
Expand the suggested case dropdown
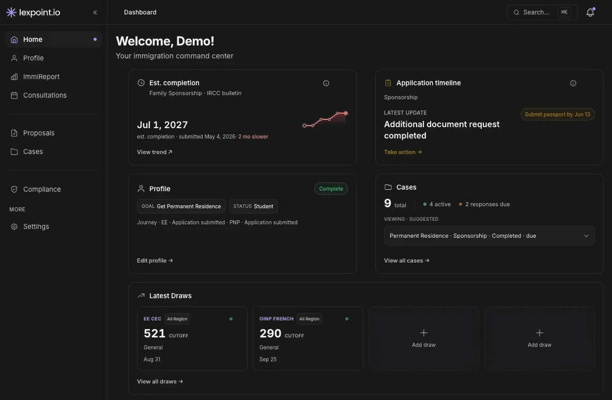pyautogui.click(x=489, y=236)
